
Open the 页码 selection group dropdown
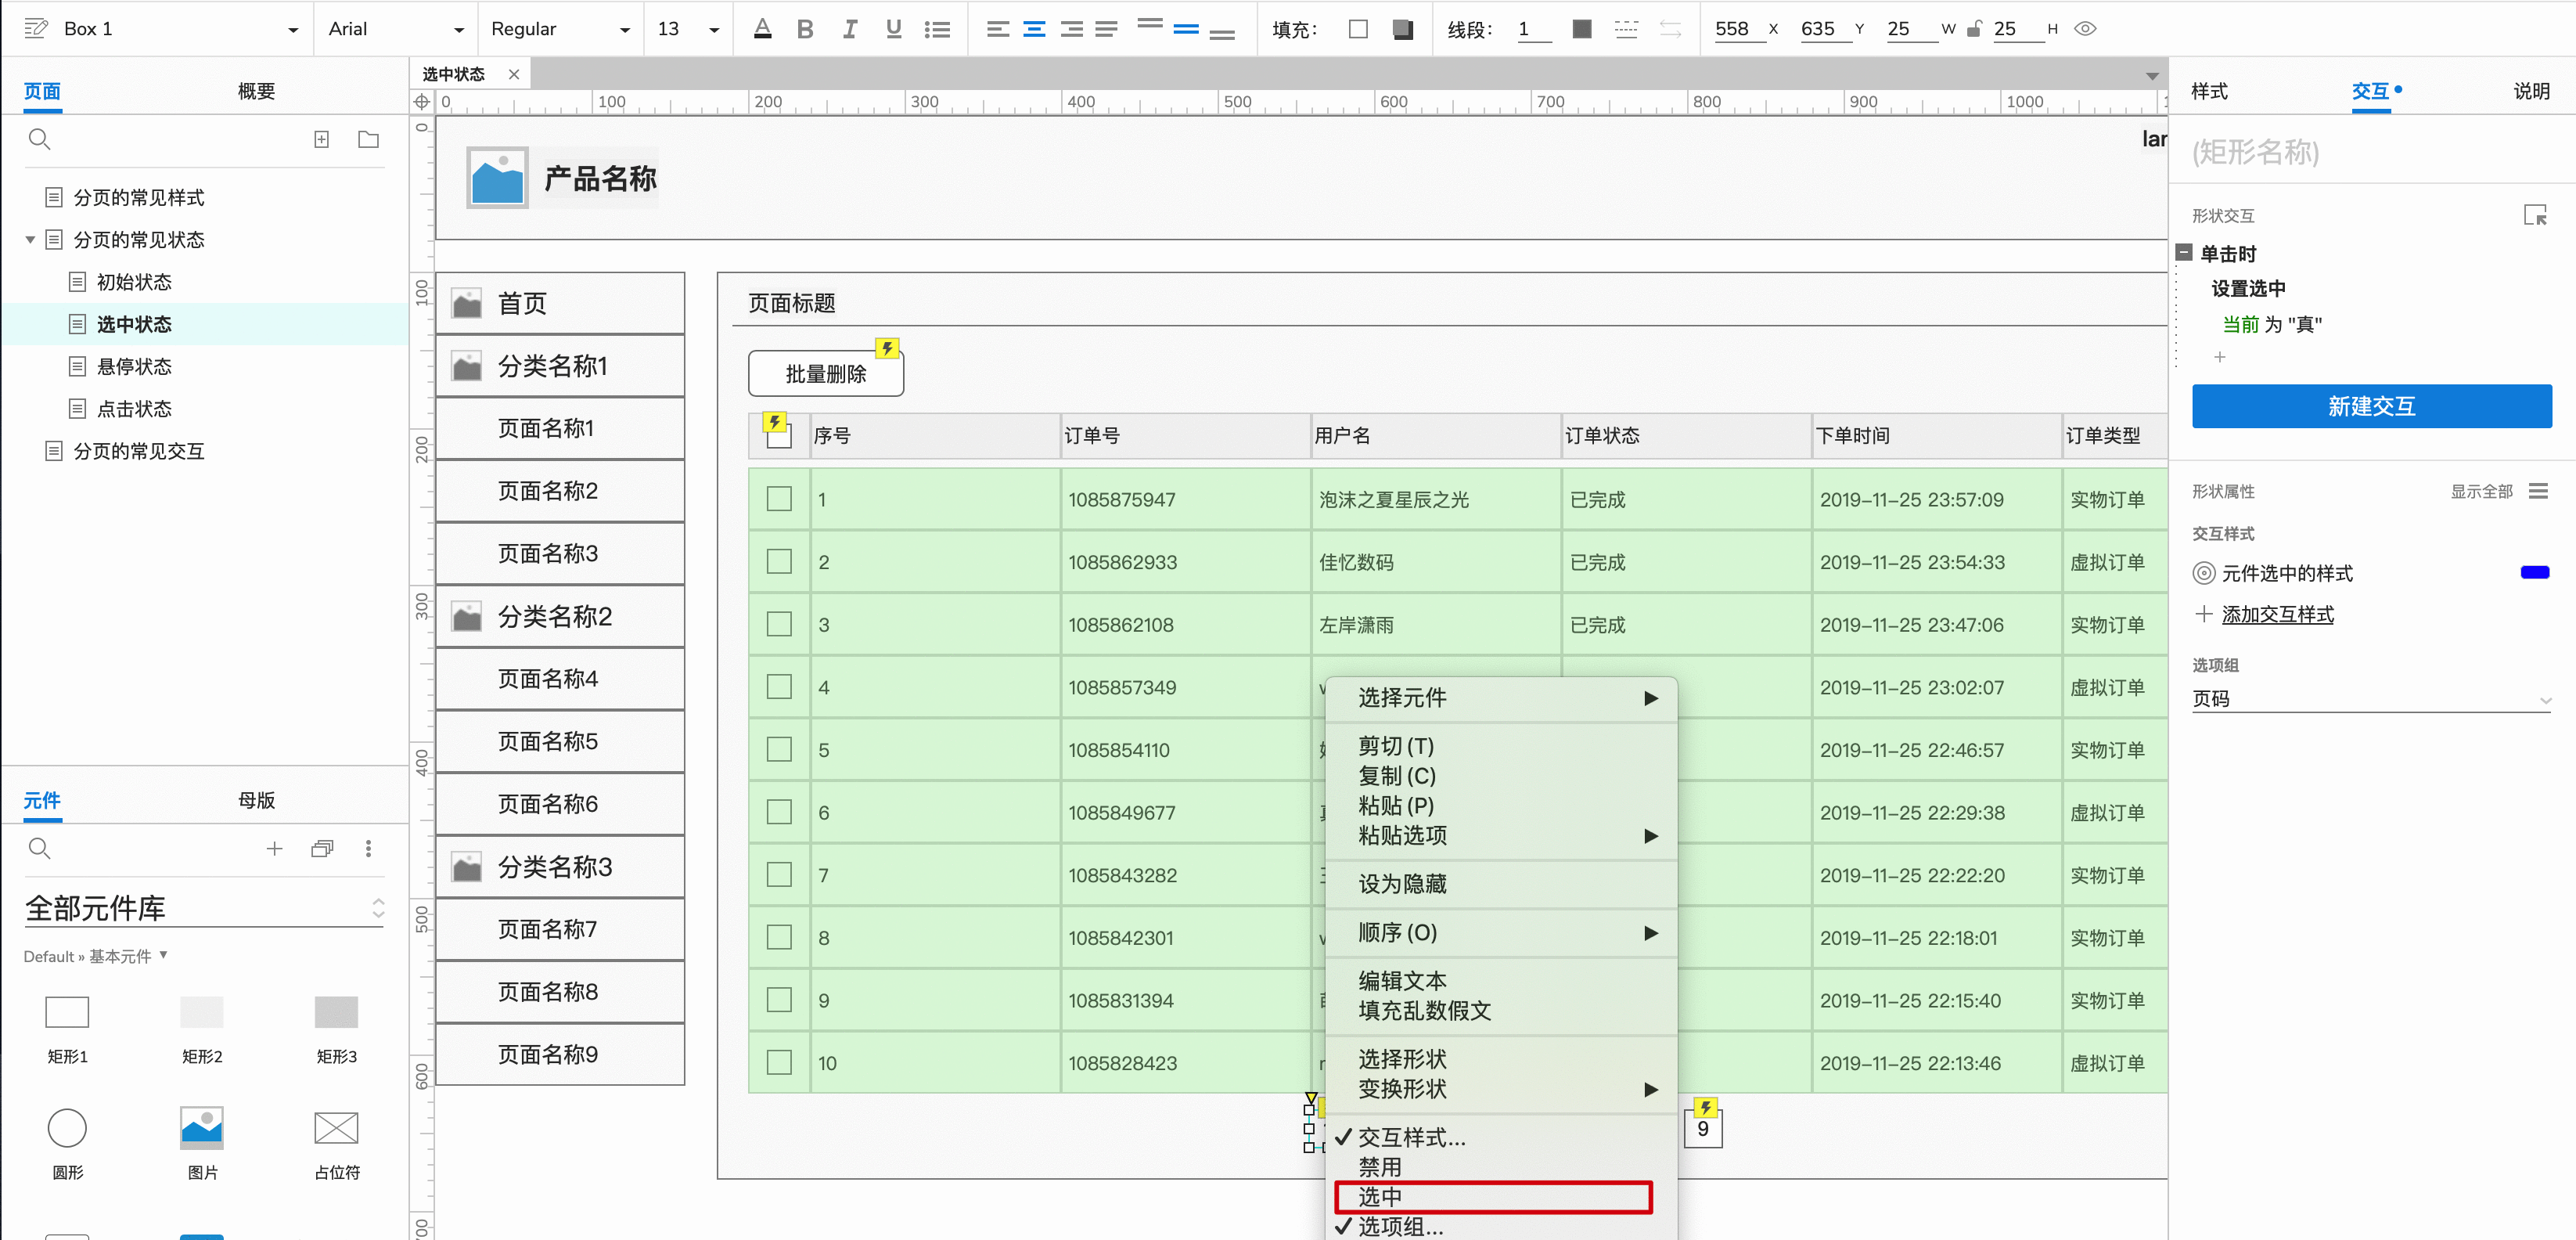tap(2371, 698)
